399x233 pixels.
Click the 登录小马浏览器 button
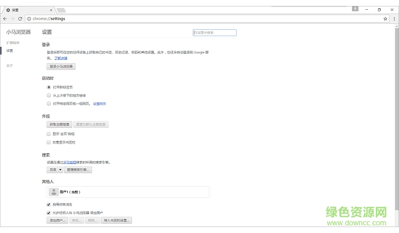point(61,66)
